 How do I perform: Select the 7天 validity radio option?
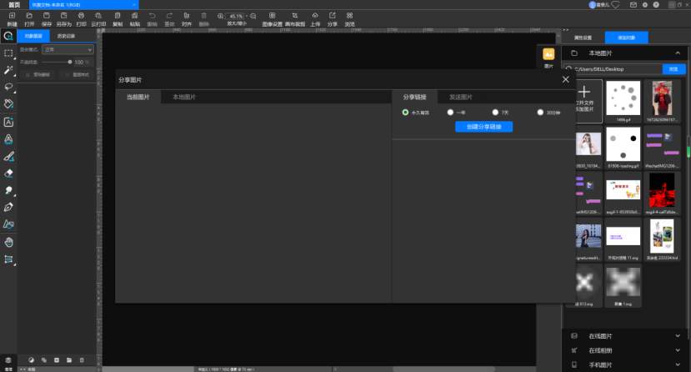click(495, 113)
